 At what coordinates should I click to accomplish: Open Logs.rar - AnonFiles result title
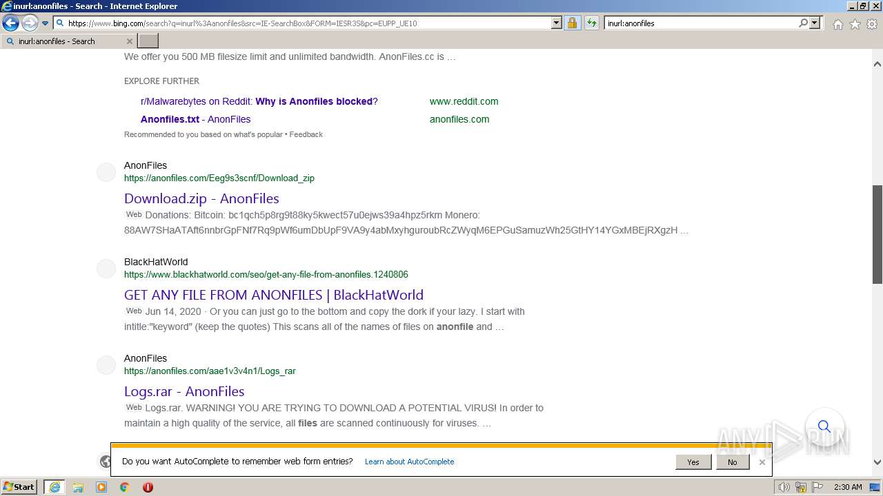[184, 391]
